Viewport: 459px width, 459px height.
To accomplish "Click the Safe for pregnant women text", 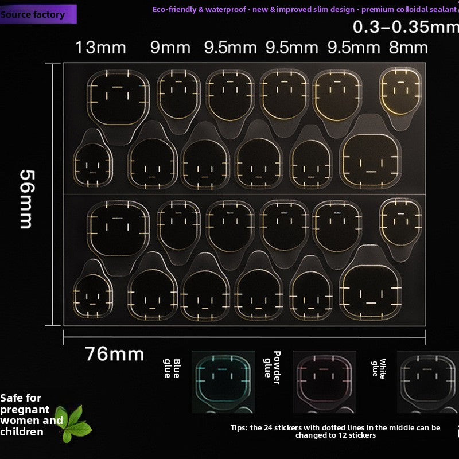I will point(32,414).
